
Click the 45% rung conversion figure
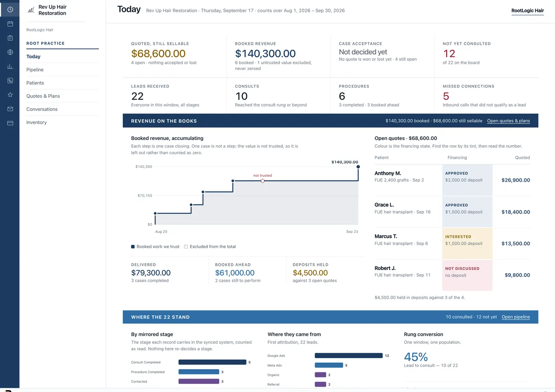click(416, 357)
